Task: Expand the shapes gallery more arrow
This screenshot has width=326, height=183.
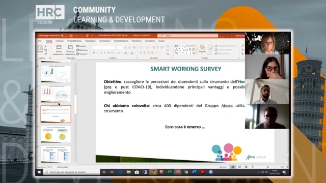Action: tap(197, 53)
